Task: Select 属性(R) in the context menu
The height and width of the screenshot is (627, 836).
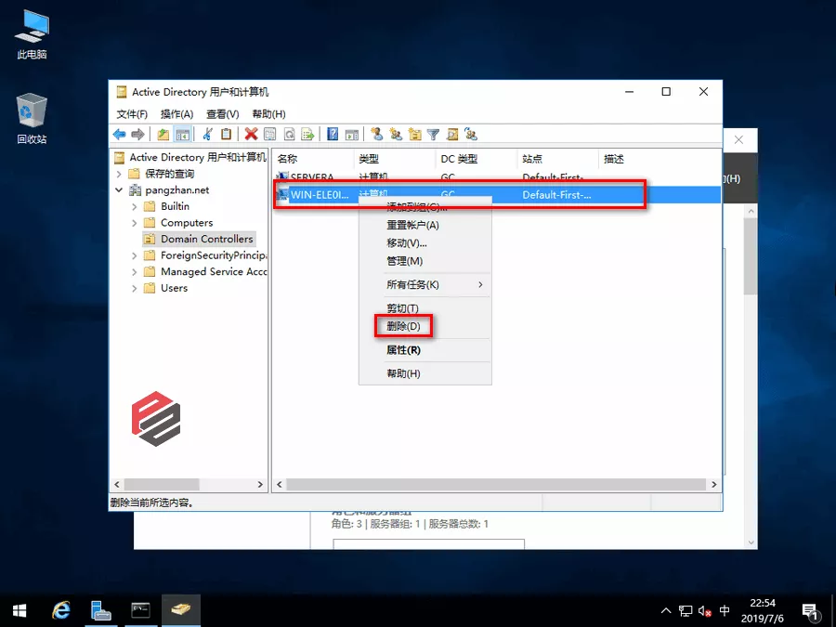Action: [403, 350]
